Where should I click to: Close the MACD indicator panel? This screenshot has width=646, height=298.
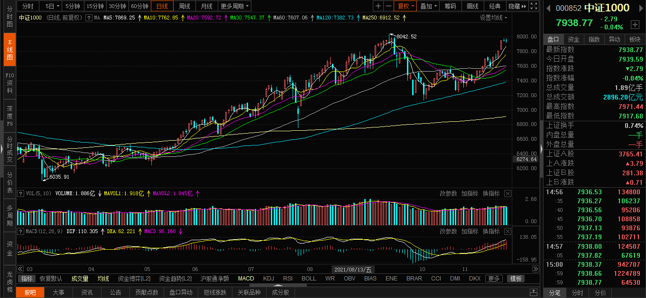(508, 231)
